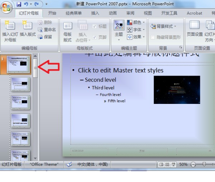The image size is (215, 182).
Task: Toggle the Title (标题) checkbox
Action: coord(94,27)
